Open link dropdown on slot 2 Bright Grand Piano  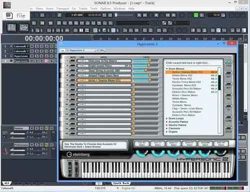click(x=81, y=66)
